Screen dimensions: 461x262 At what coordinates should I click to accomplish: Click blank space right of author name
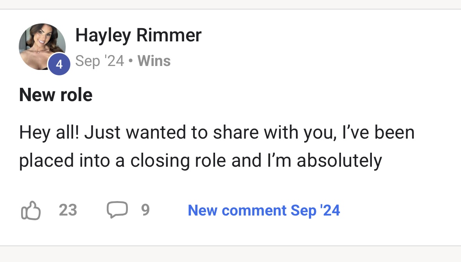(313, 36)
